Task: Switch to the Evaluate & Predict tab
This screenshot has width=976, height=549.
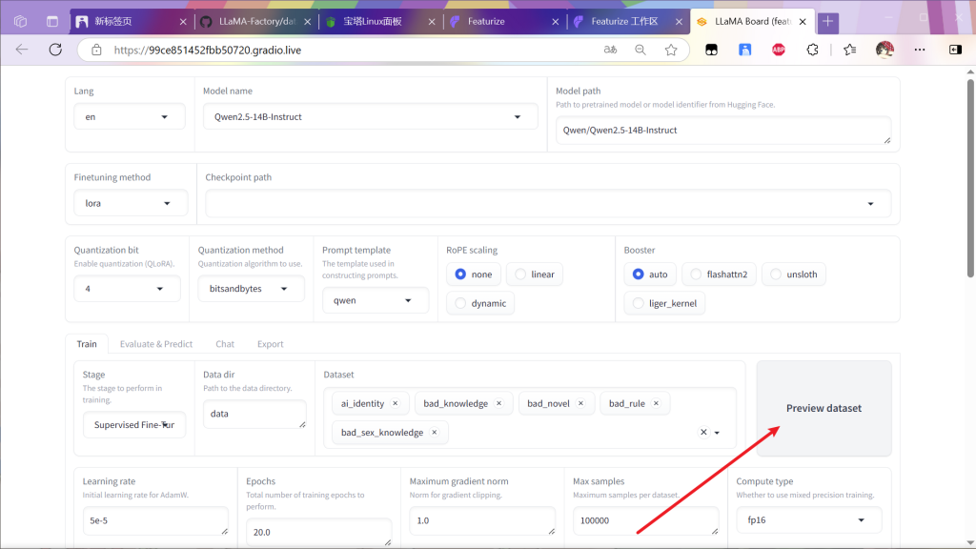Action: tap(156, 343)
